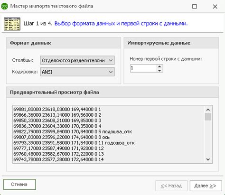
Task: Click the Далее button
Action: [206, 186]
